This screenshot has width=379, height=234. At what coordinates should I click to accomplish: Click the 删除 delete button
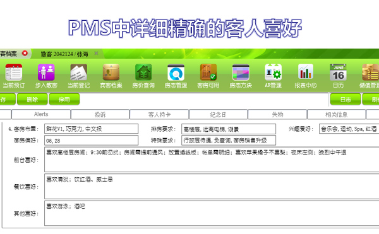32,100
